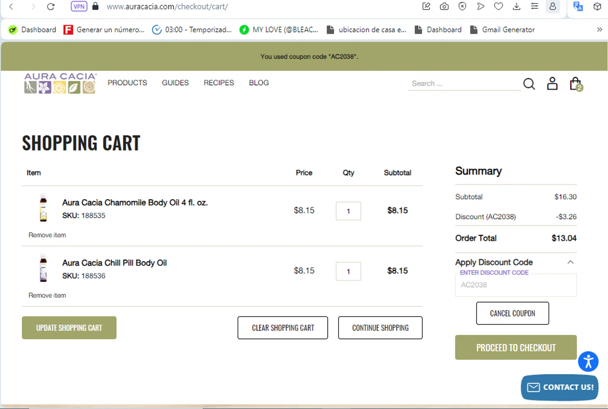Take a snapshot with the camera icon
Screen dimensions: 608x409
444,6
